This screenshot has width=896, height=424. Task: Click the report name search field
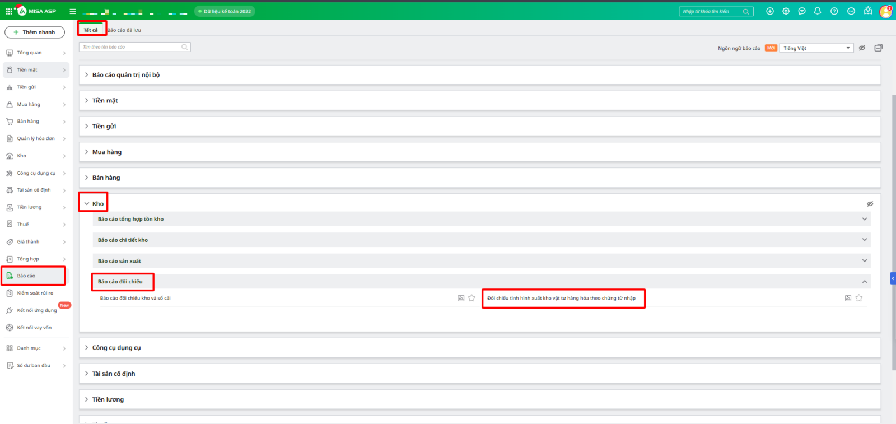(131, 47)
